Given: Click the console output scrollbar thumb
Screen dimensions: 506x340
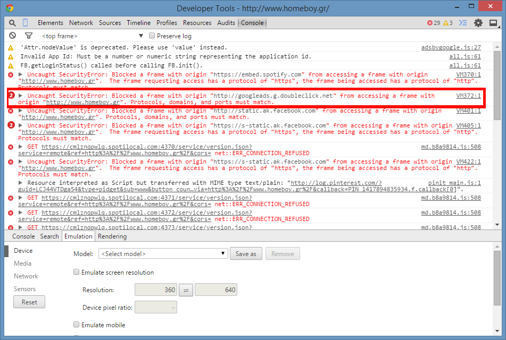Looking at the screenshot, I should pos(497,86).
